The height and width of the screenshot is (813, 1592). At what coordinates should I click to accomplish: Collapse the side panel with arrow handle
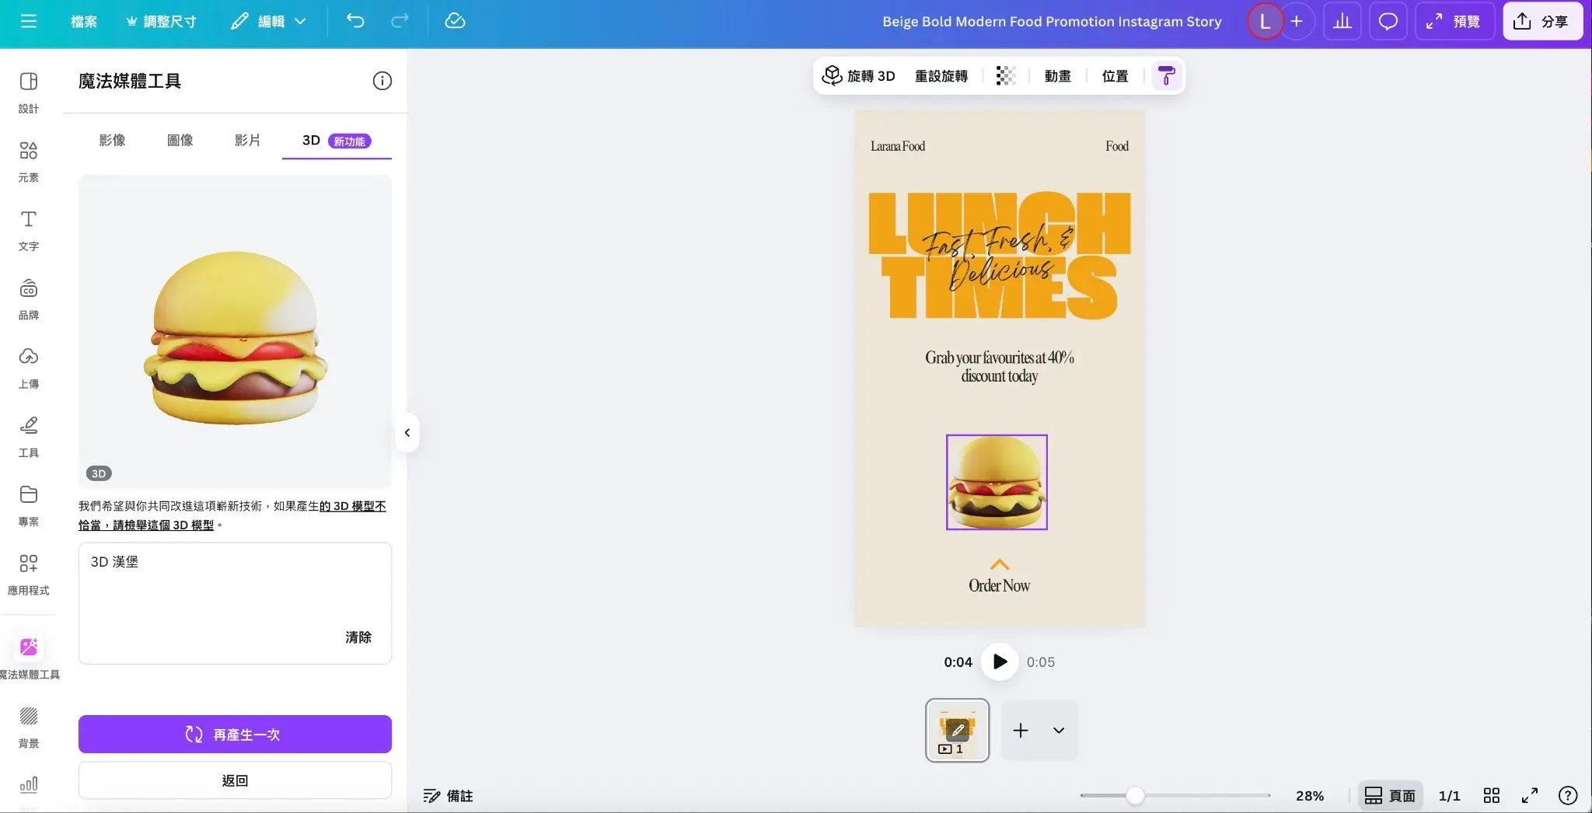tap(407, 433)
